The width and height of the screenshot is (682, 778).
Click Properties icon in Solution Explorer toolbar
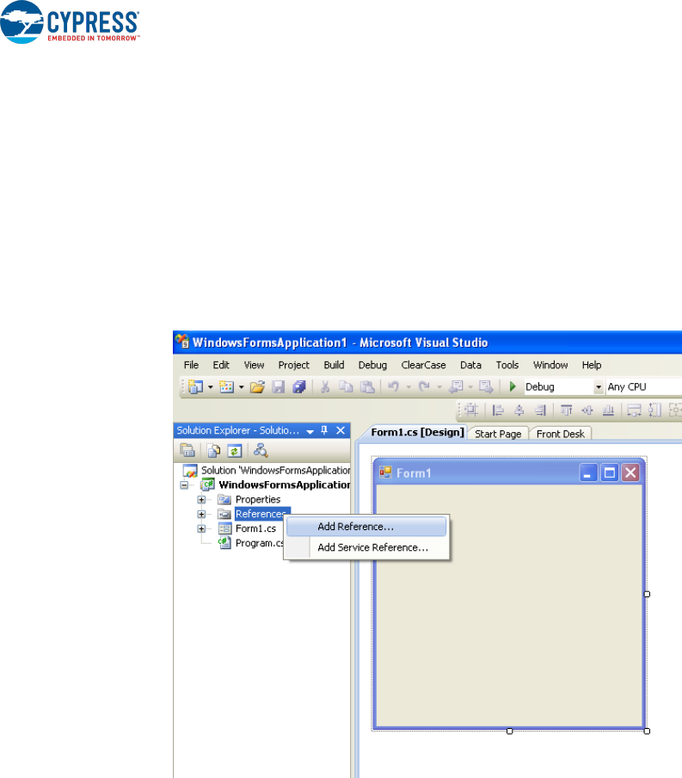click(187, 450)
